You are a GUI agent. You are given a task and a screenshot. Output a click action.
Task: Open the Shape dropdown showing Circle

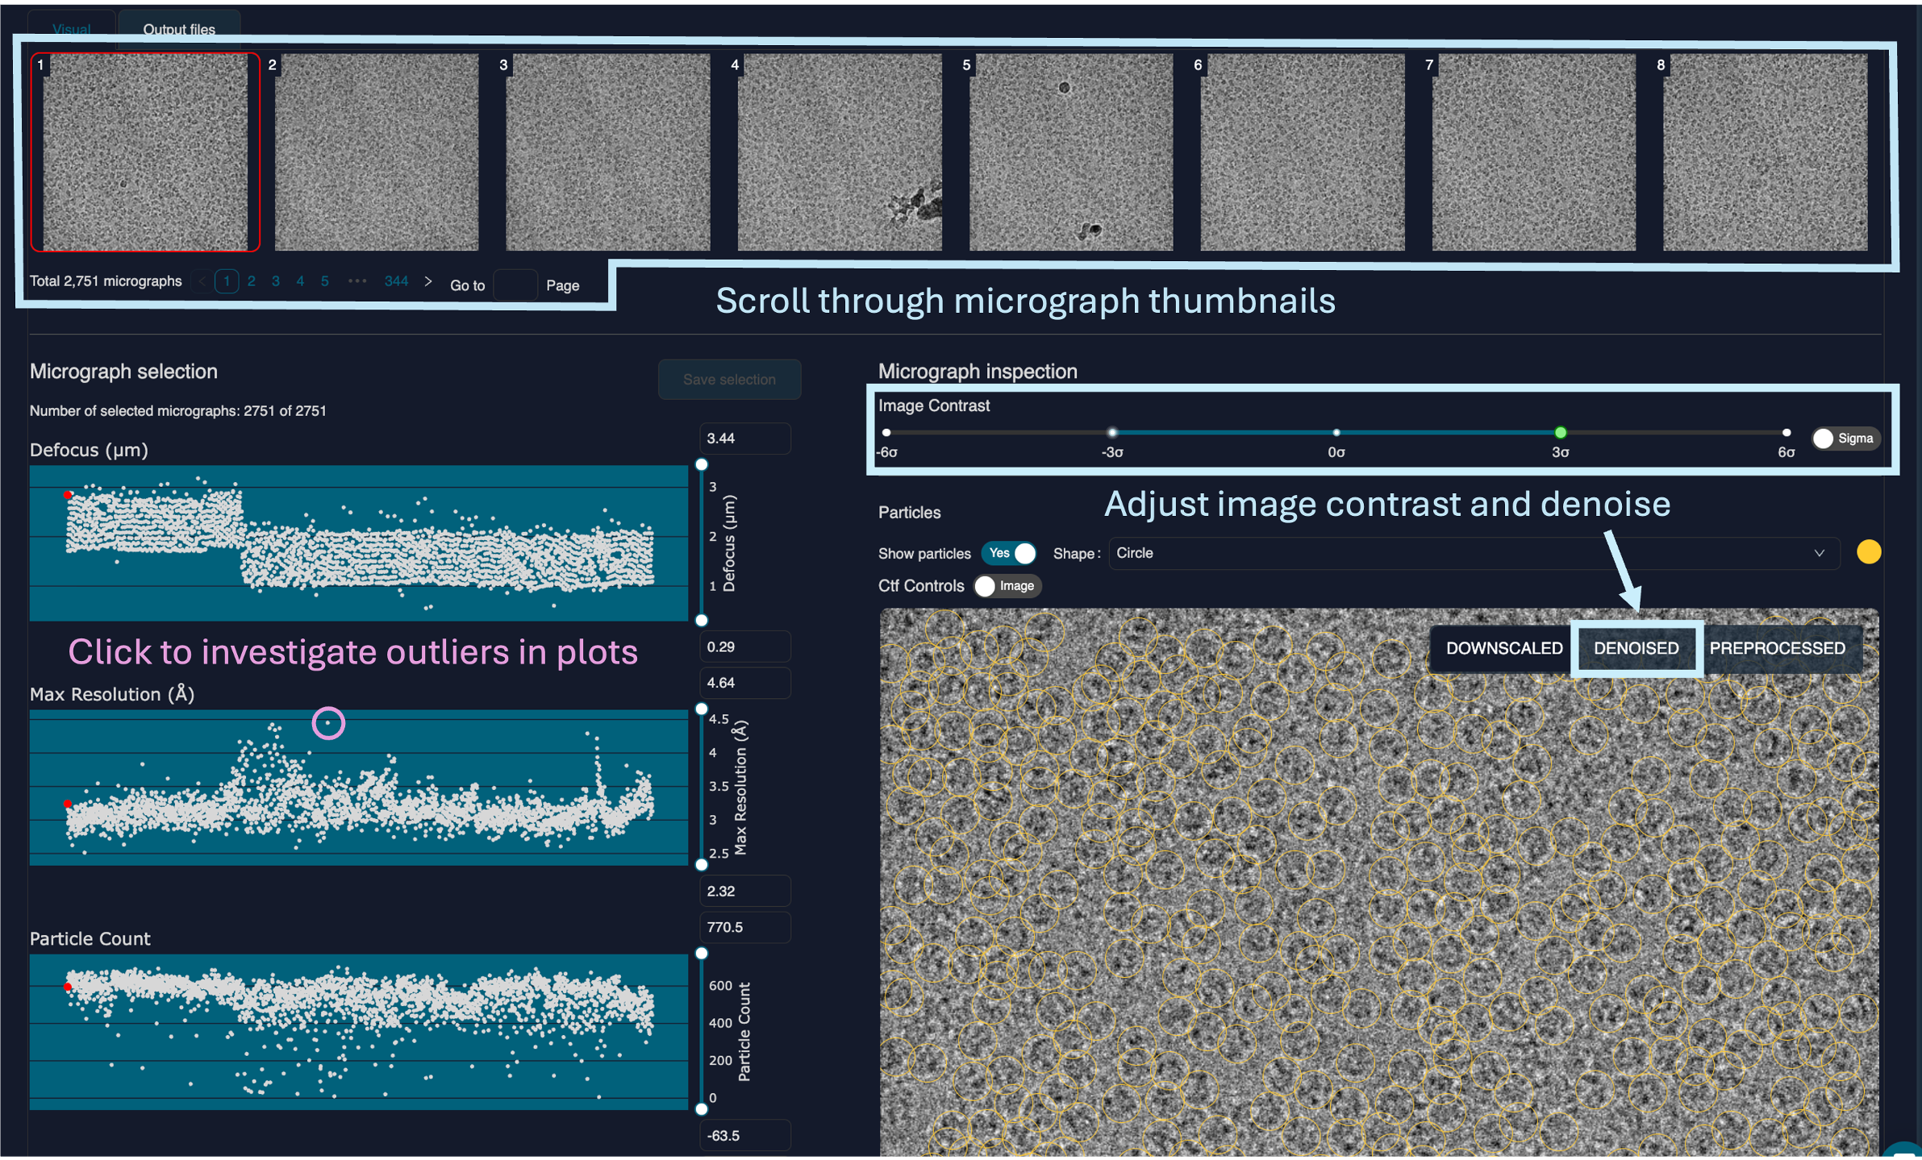point(1473,554)
